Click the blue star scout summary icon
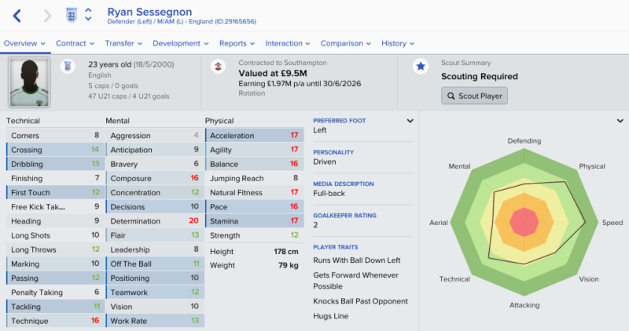 pos(421,66)
